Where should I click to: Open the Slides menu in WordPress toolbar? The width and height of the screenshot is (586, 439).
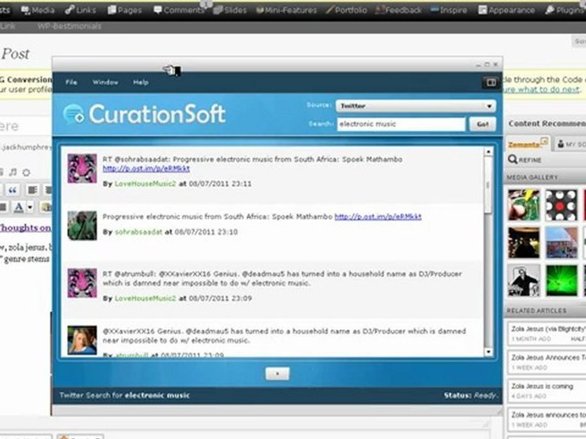(x=230, y=10)
